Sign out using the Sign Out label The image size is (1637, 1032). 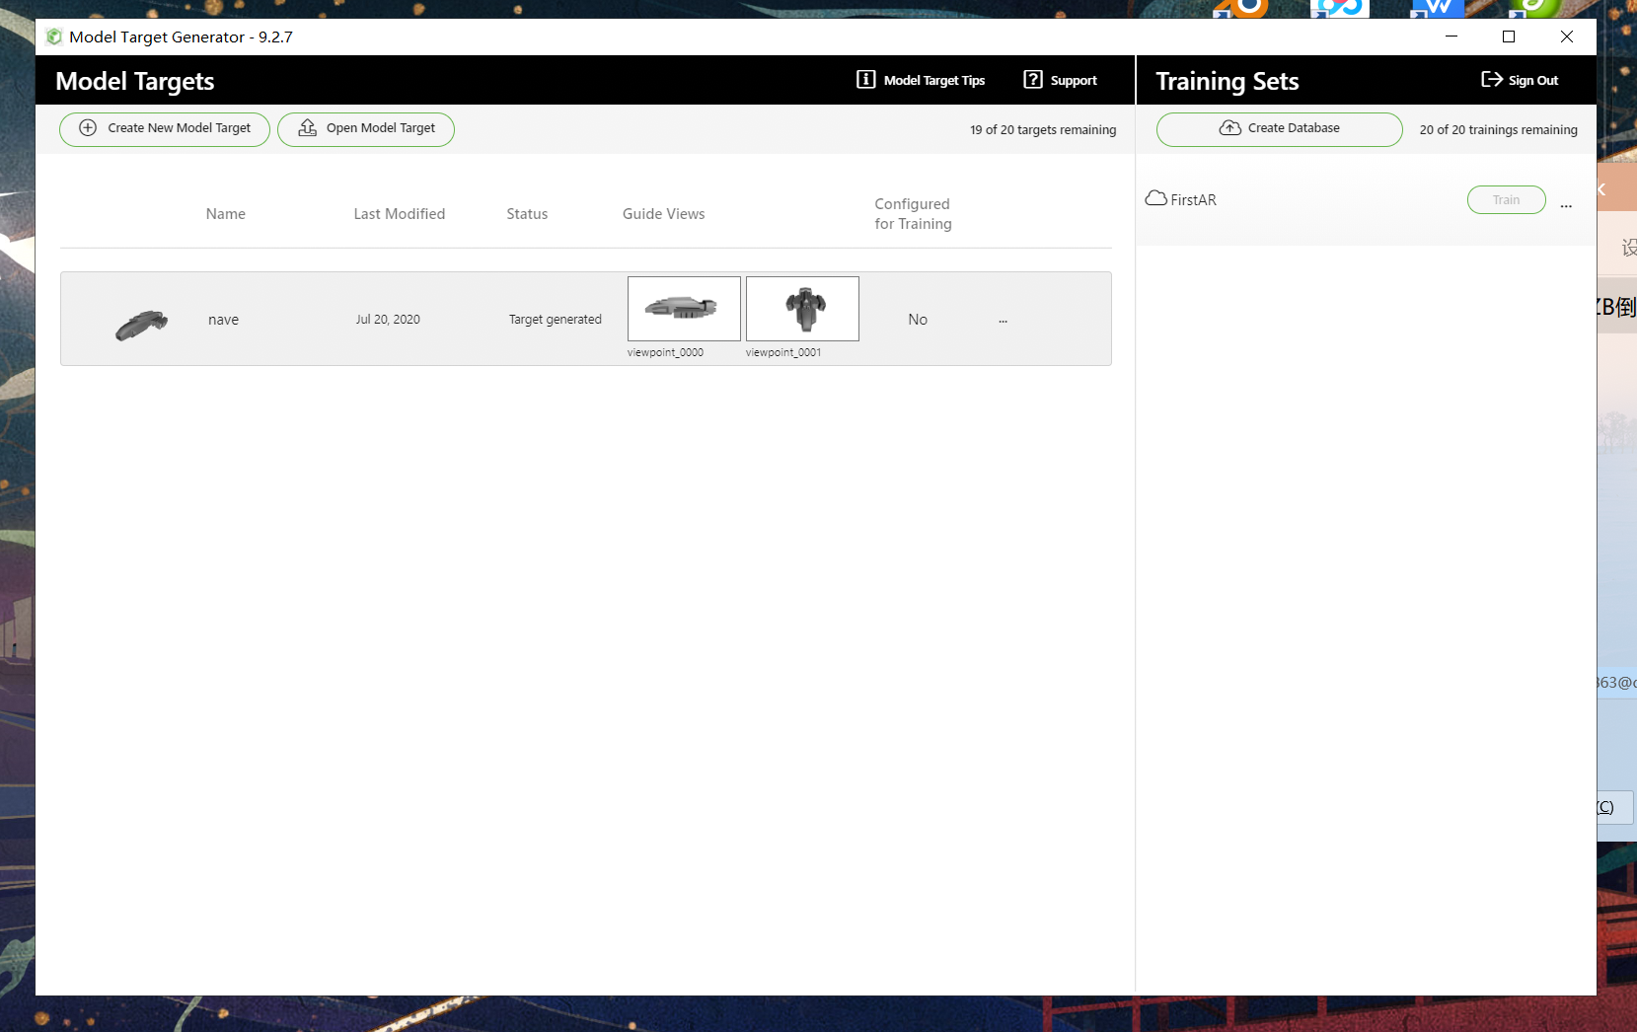pyautogui.click(x=1530, y=80)
